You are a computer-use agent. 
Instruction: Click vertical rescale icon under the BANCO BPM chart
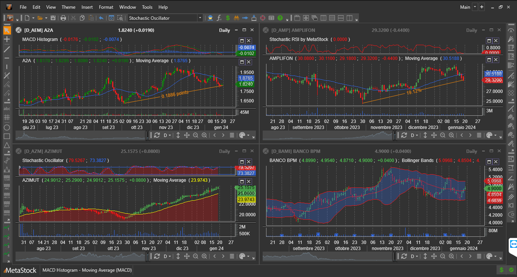click(425, 256)
